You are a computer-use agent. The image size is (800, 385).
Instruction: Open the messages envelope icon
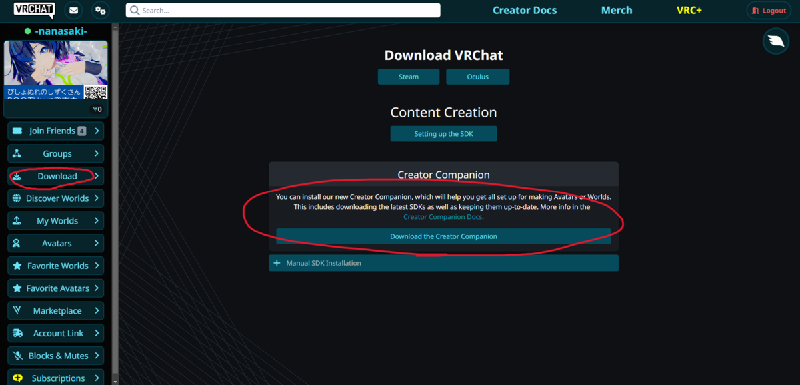tap(73, 11)
